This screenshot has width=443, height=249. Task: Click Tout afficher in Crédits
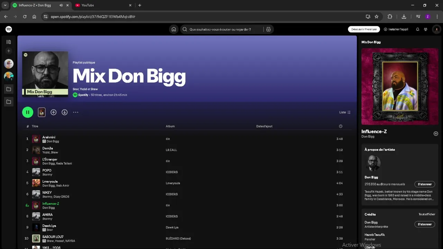(x=427, y=214)
